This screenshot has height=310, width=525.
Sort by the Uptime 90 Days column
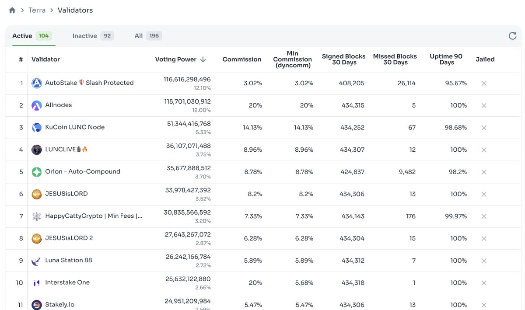446,59
